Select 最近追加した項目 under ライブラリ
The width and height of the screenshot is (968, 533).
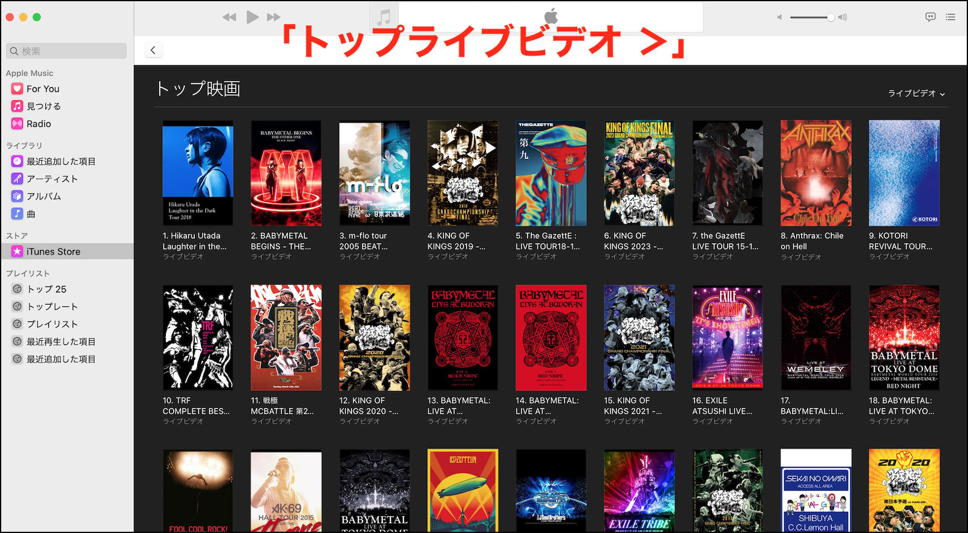point(67,161)
